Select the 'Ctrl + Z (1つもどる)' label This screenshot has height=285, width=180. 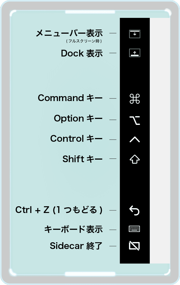(x=59, y=210)
